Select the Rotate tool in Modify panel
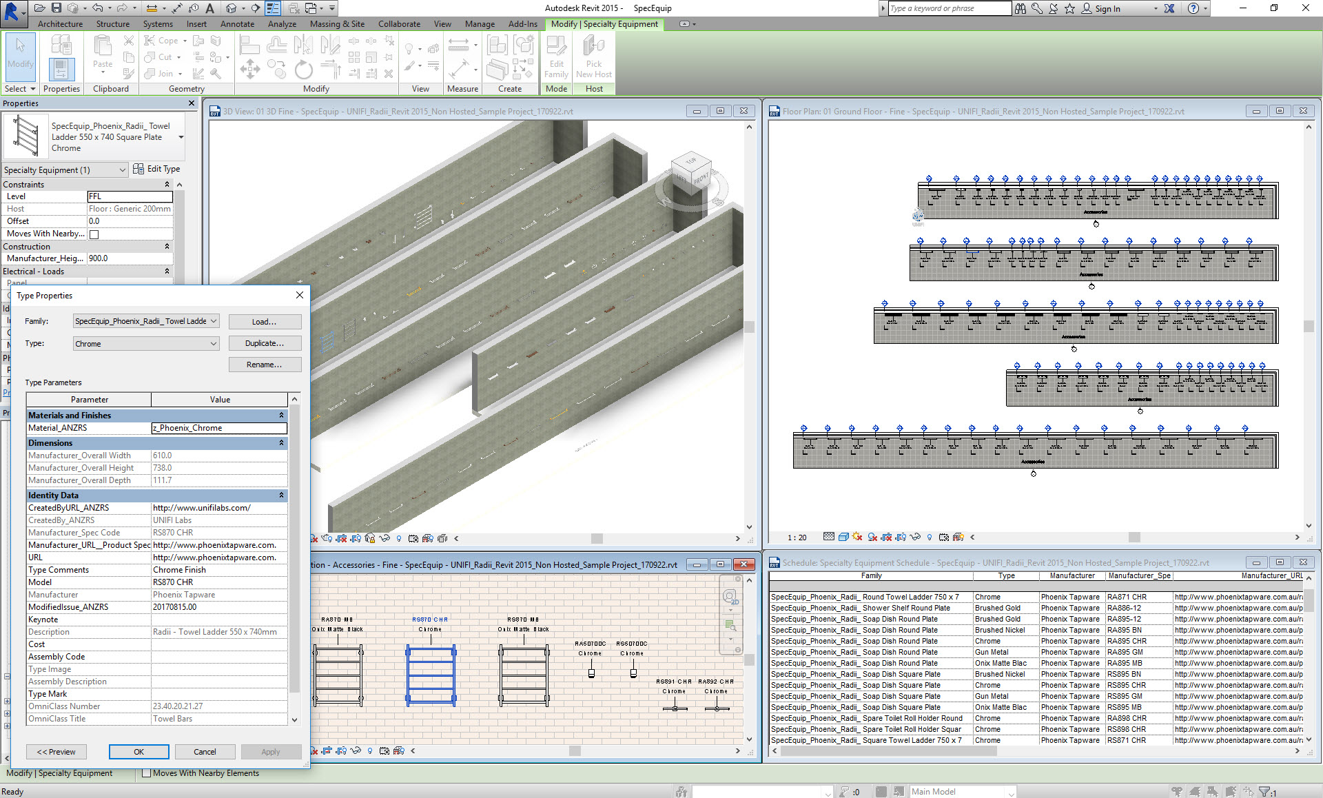Screen dimensions: 1323x798 [303, 70]
